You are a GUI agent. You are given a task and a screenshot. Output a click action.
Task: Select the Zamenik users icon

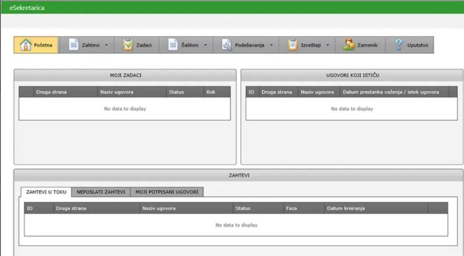click(349, 45)
